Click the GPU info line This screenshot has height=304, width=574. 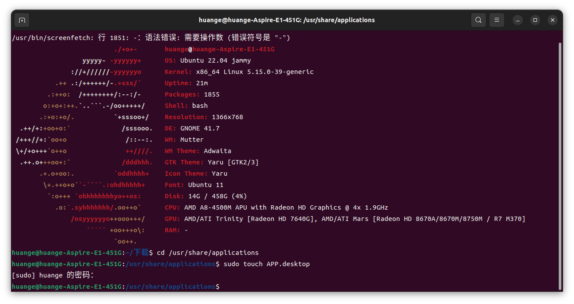tap(344, 219)
